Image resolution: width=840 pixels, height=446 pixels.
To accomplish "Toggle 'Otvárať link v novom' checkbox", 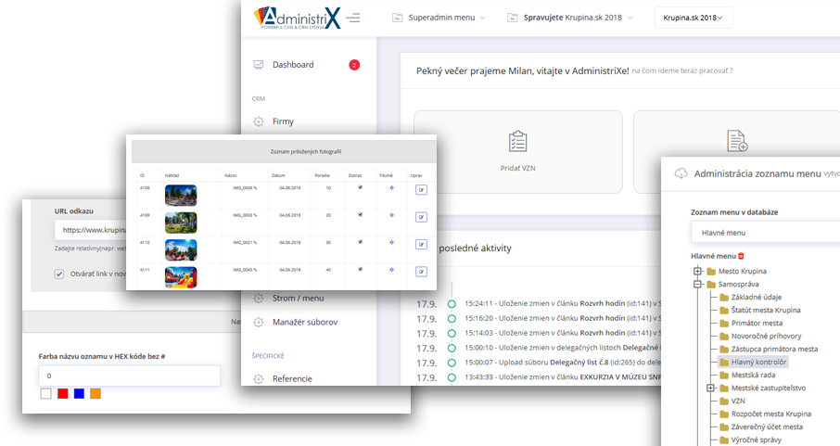I will [59, 274].
